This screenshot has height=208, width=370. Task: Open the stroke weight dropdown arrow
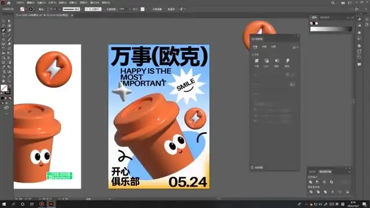coord(59,9)
